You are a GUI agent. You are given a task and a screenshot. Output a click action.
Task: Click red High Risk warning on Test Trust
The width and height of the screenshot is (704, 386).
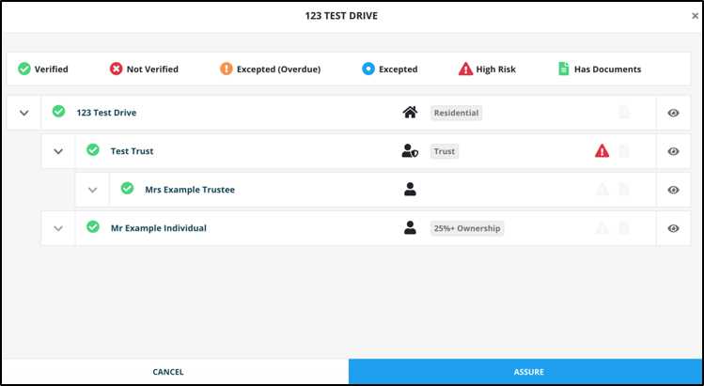[x=602, y=151]
